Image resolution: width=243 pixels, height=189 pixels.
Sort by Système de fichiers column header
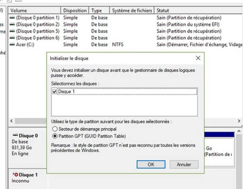click(x=132, y=11)
